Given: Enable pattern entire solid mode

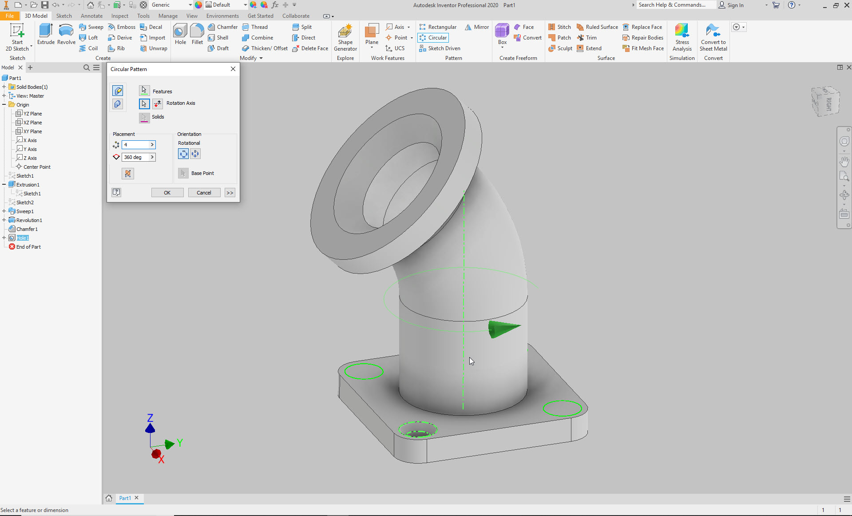Looking at the screenshot, I should pyautogui.click(x=118, y=104).
